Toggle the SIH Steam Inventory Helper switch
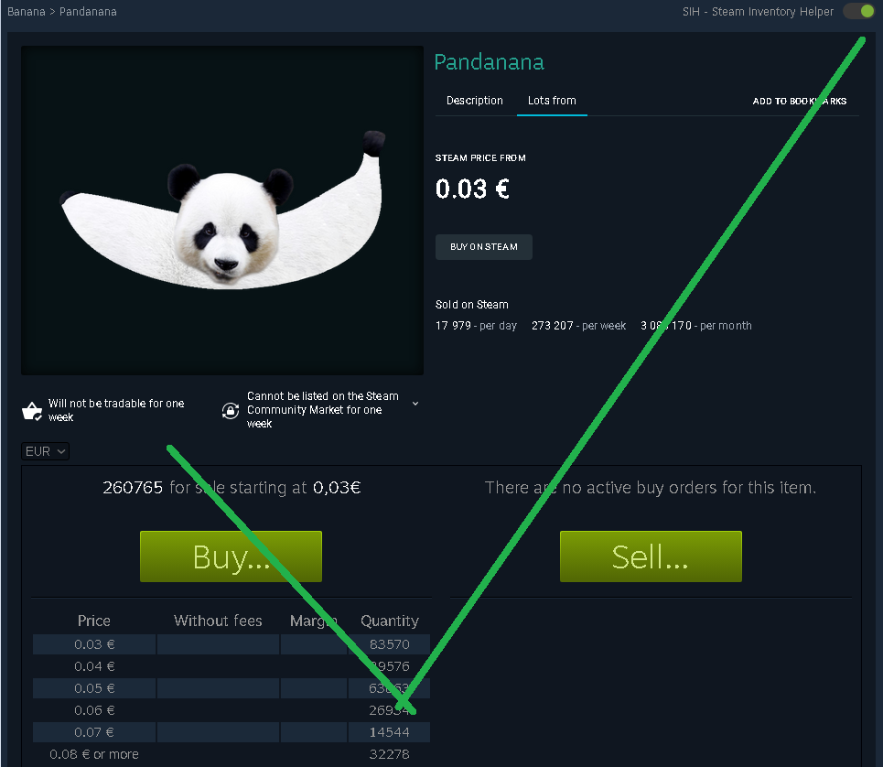This screenshot has height=767, width=883. tap(858, 11)
